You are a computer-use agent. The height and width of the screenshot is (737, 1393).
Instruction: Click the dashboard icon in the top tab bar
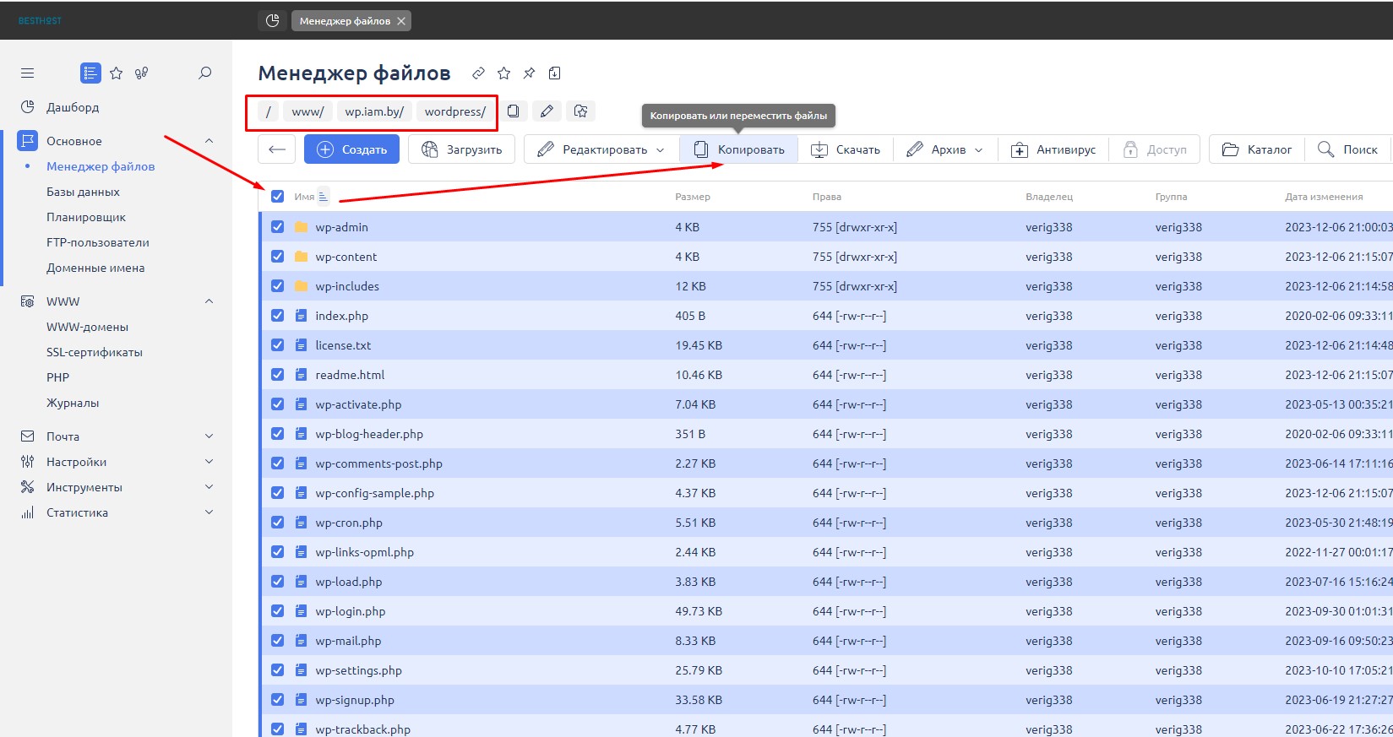tap(272, 20)
